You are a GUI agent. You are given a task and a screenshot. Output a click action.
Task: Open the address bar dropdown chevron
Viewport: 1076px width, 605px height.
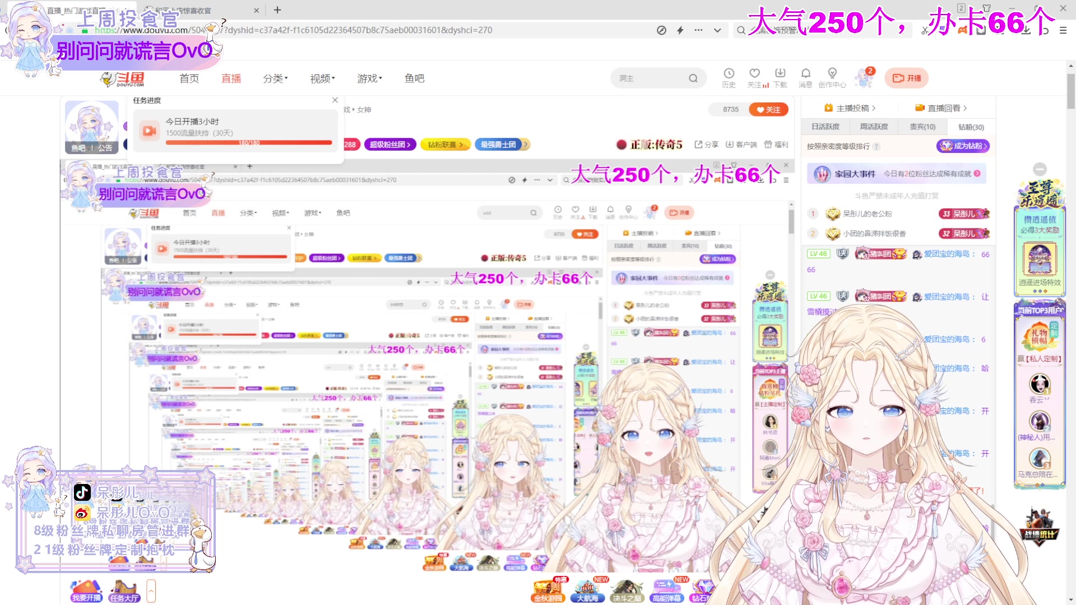point(717,30)
